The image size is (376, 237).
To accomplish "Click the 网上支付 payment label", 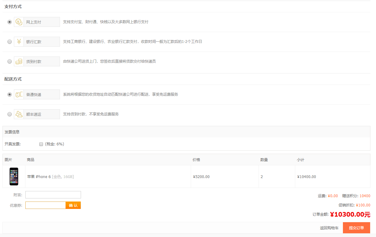I will click(34, 22).
